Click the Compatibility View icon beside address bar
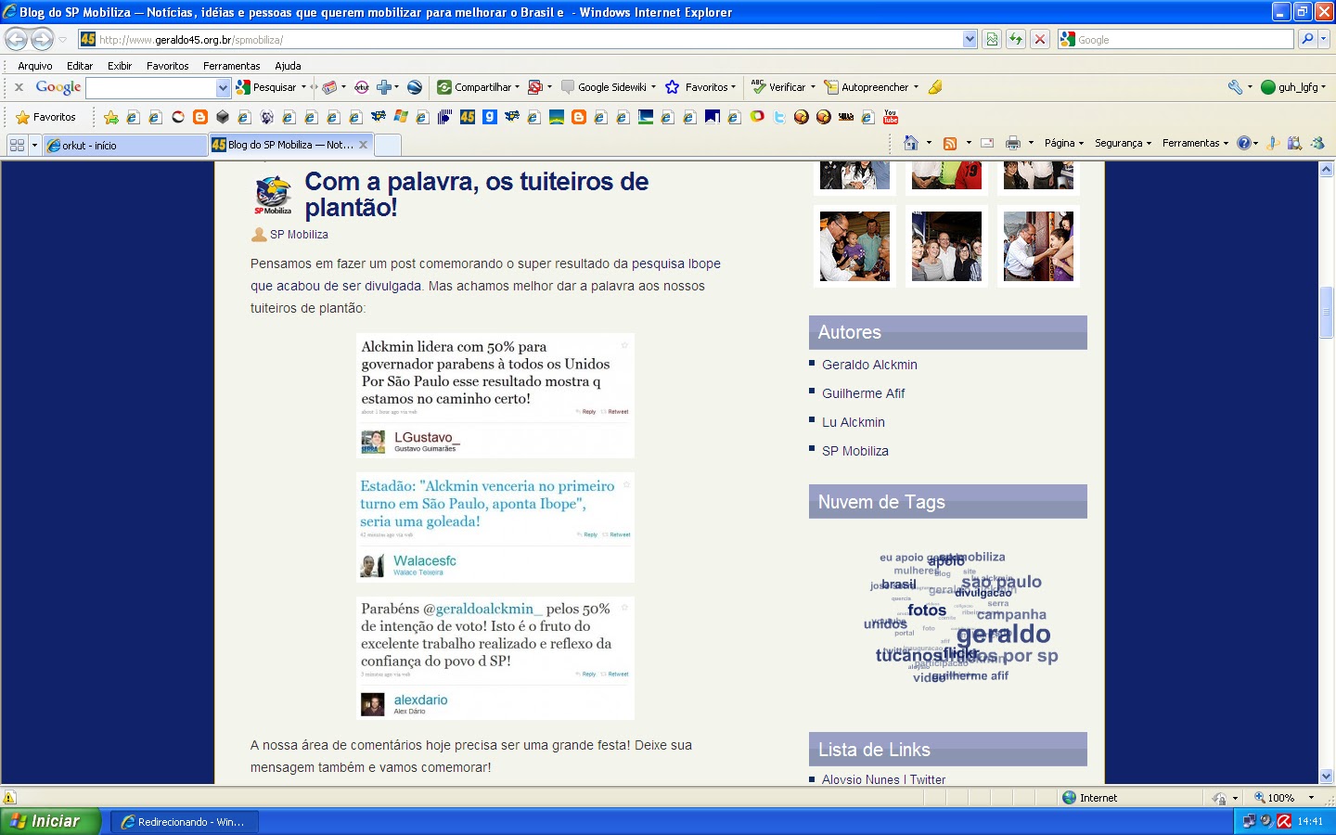The height and width of the screenshot is (835, 1336). point(992,39)
